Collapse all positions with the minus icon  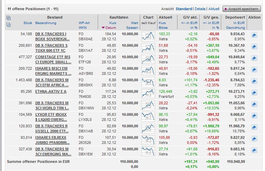coord(8,24)
